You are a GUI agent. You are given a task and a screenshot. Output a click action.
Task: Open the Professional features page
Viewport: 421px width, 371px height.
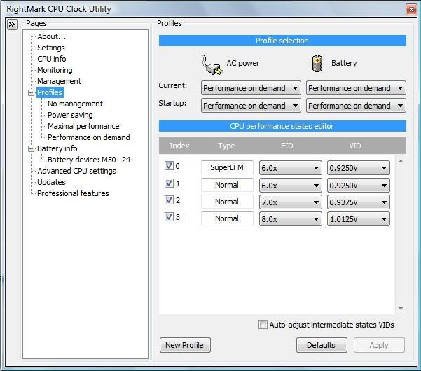click(x=73, y=193)
